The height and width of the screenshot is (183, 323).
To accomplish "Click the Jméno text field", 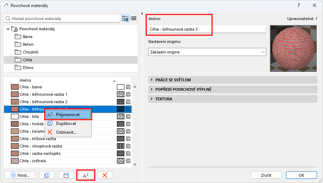I will (207, 29).
